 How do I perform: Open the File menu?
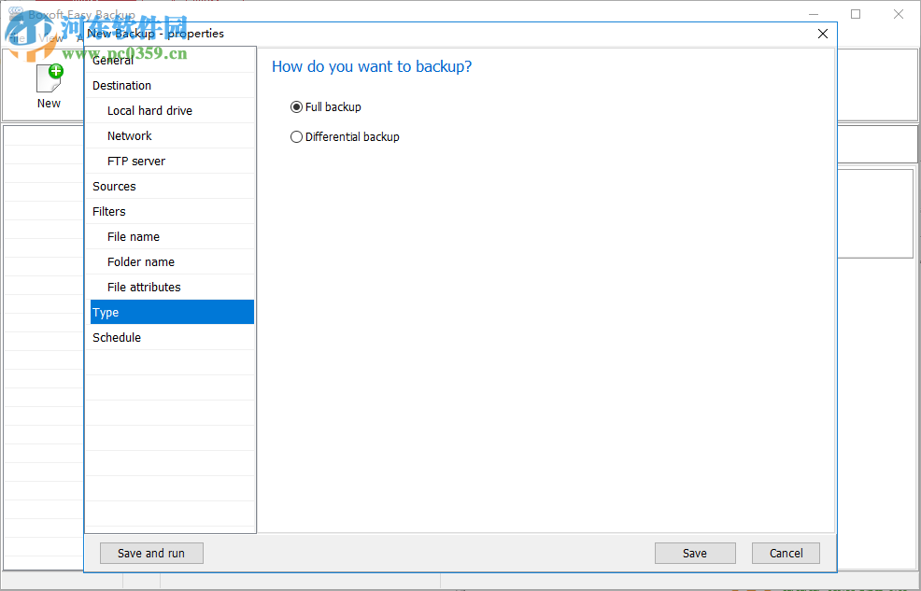pyautogui.click(x=17, y=38)
